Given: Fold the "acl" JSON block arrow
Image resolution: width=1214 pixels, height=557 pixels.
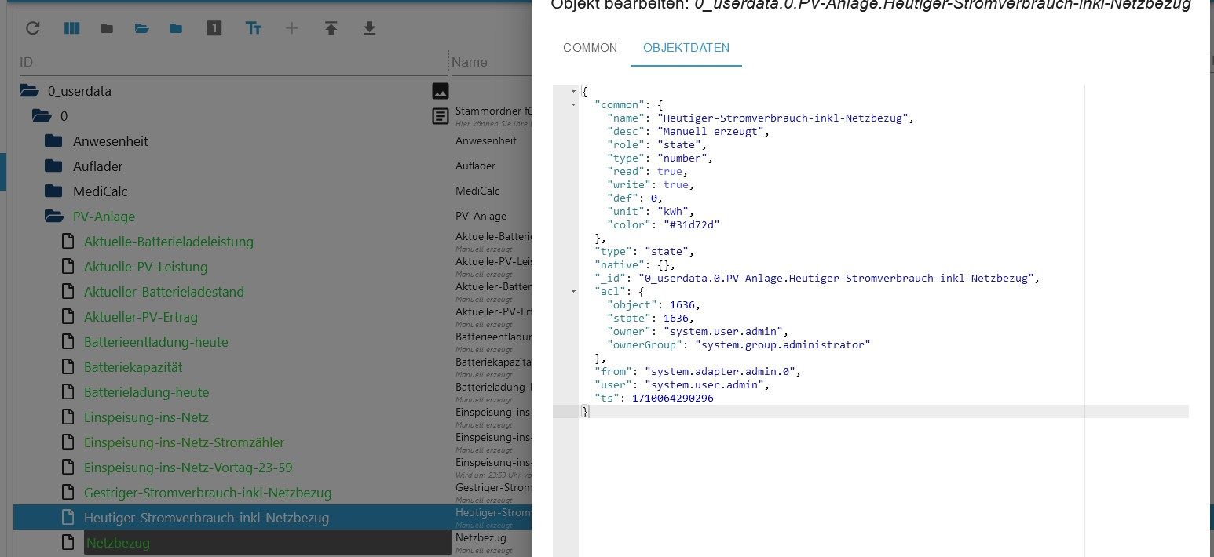Looking at the screenshot, I should click(574, 291).
